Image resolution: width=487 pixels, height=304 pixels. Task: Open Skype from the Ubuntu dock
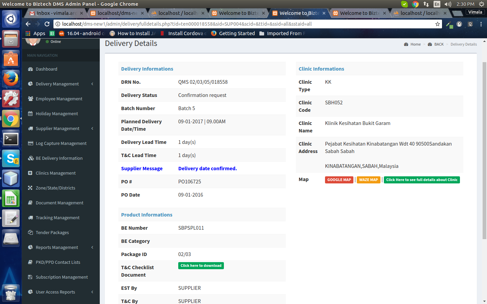(11, 159)
